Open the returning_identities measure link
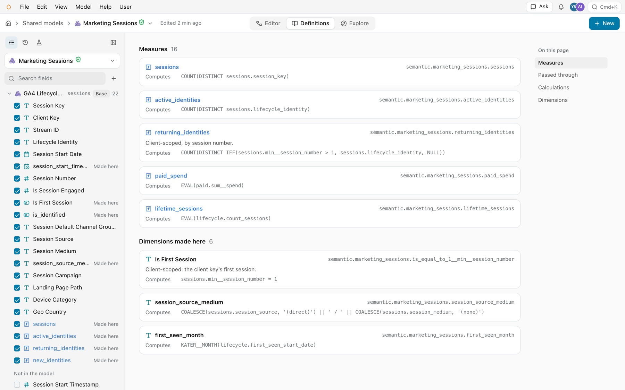625x390 pixels. (182, 132)
